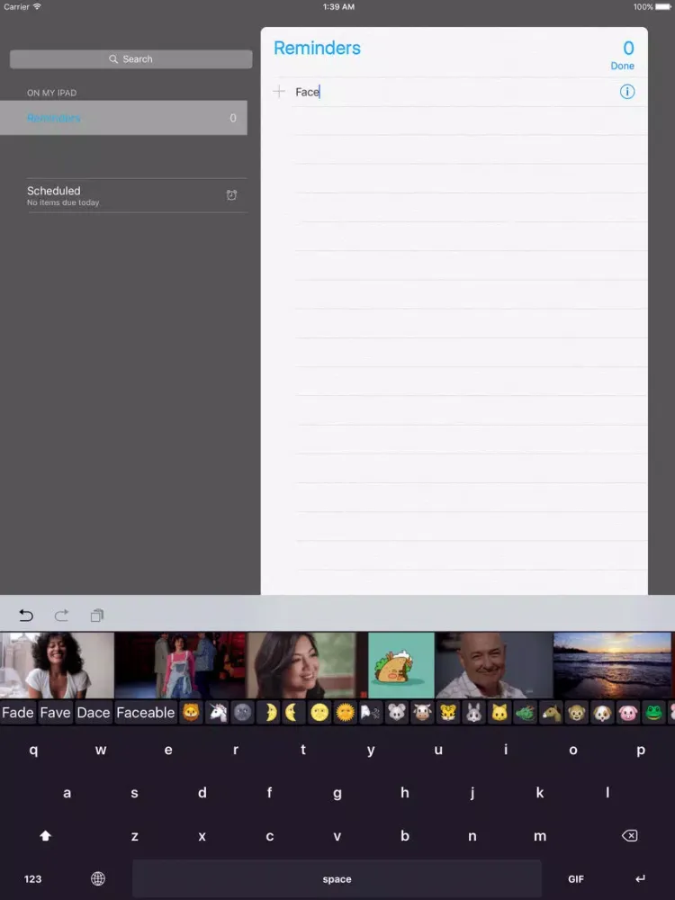Tap the b key
Viewport: 675px width, 900px height.
pos(405,836)
